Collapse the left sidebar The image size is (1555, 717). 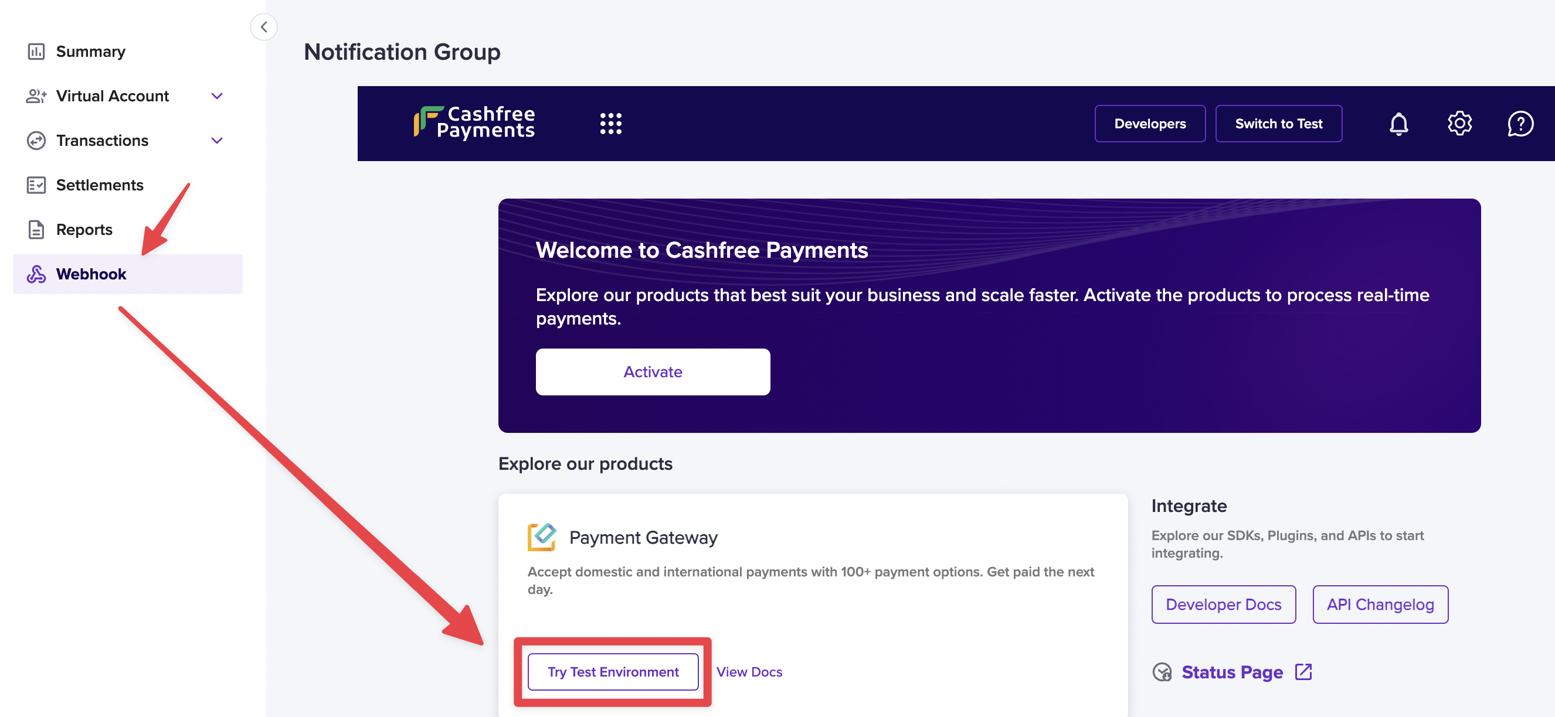pyautogui.click(x=264, y=26)
